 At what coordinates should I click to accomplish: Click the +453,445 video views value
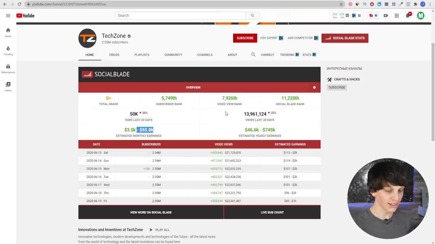[x=216, y=152]
